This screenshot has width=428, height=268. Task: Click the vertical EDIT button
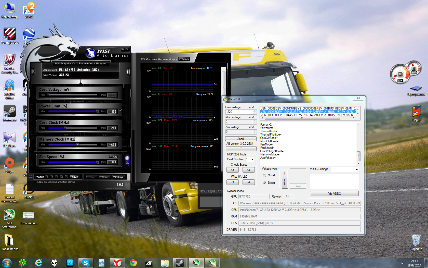(285, 179)
